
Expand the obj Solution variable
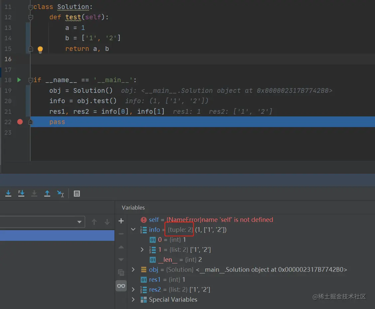[133, 269]
